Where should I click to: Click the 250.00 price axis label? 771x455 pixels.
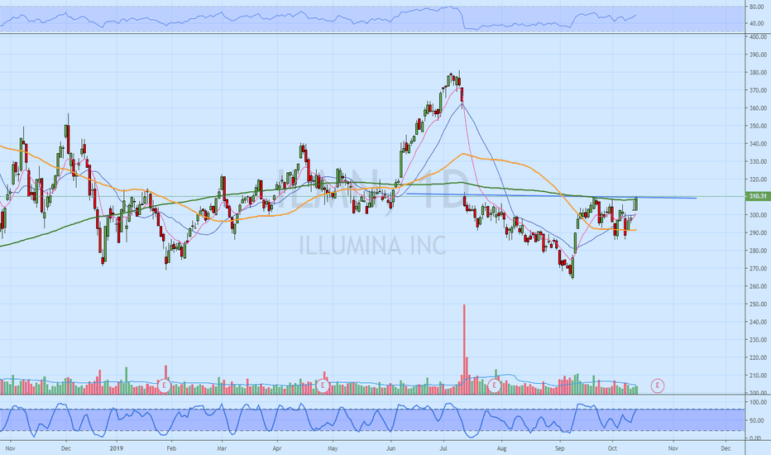(x=758, y=304)
